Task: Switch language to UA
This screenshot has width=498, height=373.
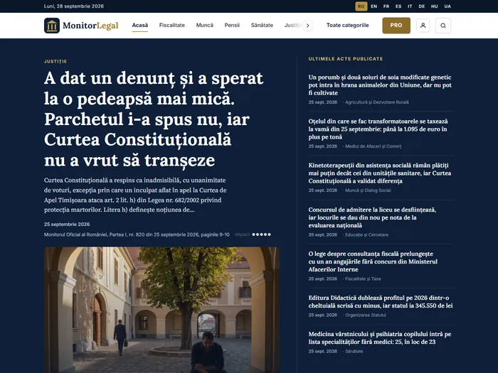Action: (447, 6)
